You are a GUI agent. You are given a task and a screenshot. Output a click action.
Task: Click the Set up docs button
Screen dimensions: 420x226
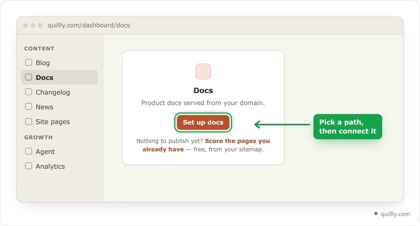click(203, 122)
